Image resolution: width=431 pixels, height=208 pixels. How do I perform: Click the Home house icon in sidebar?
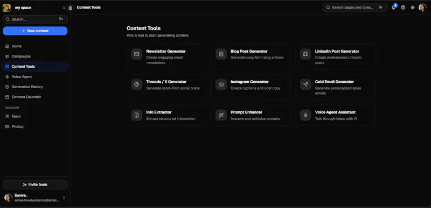[7, 46]
